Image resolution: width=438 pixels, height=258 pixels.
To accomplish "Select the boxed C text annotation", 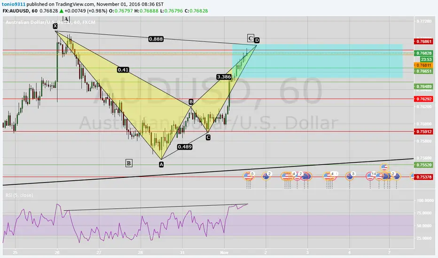I will coord(250,38).
